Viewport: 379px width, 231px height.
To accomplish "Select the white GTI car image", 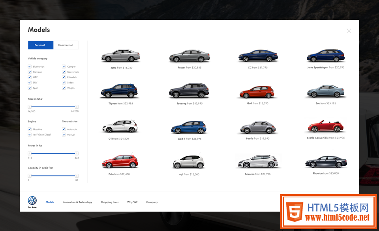I will [x=120, y=126].
